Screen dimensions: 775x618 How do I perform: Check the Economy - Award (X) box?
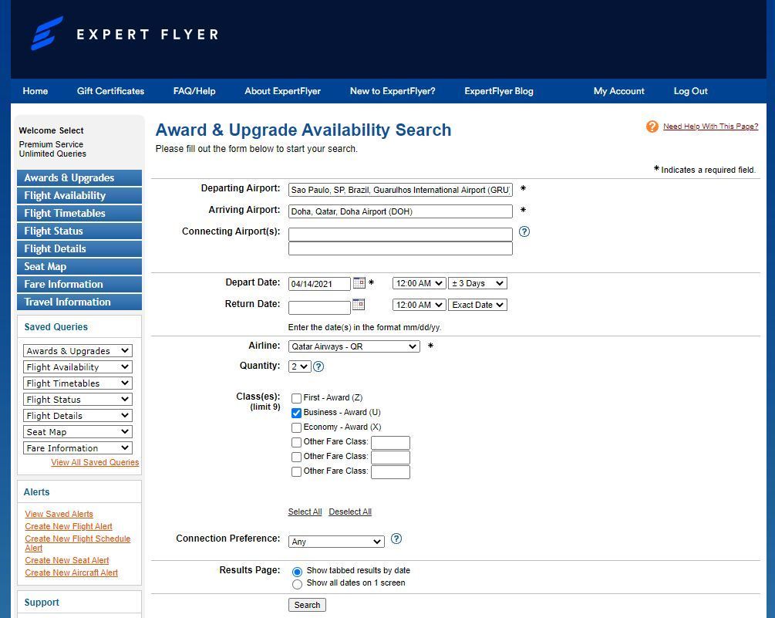297,427
